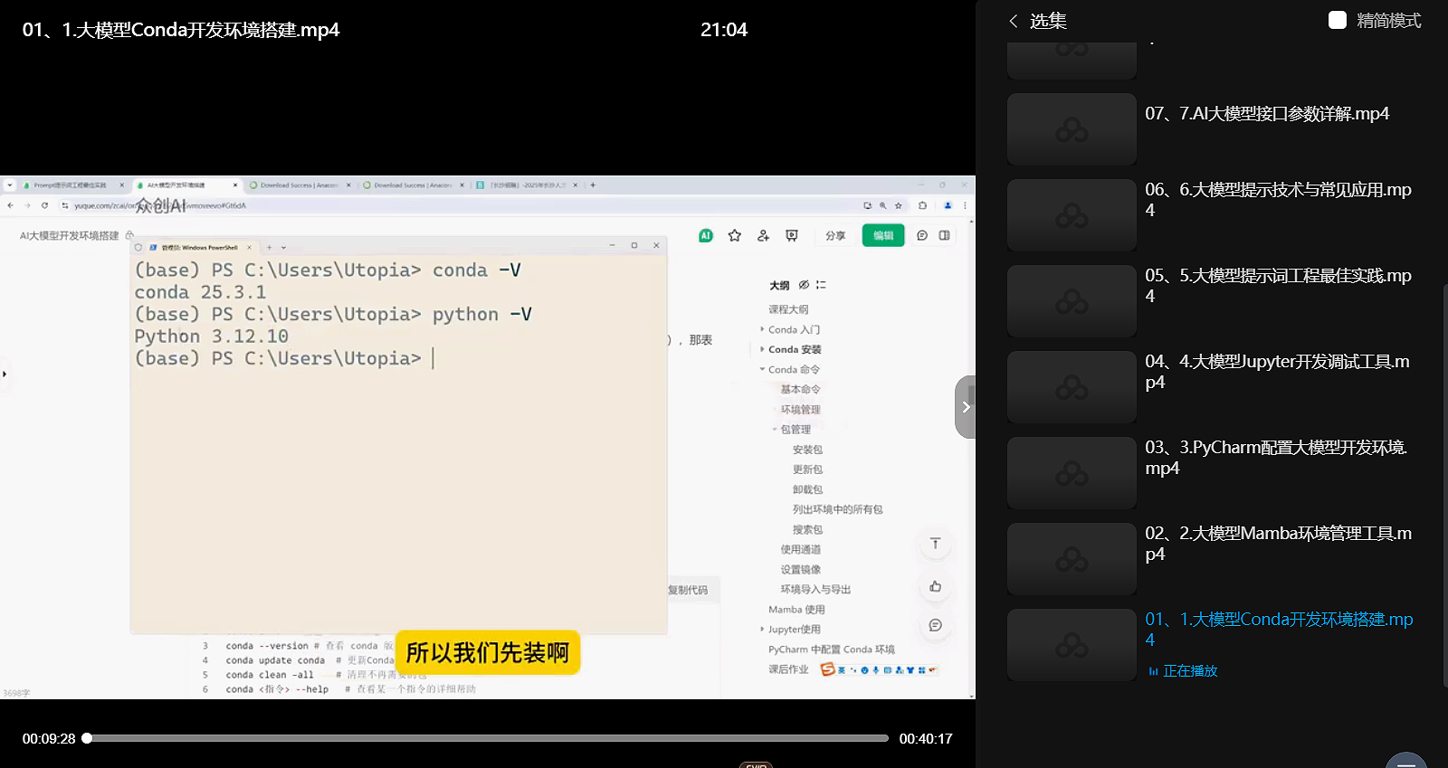Open presentation mode icon in toolbar
Screen dimensions: 1448x768
click(792, 235)
